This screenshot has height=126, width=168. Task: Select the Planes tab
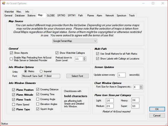click(x=90, y=15)
